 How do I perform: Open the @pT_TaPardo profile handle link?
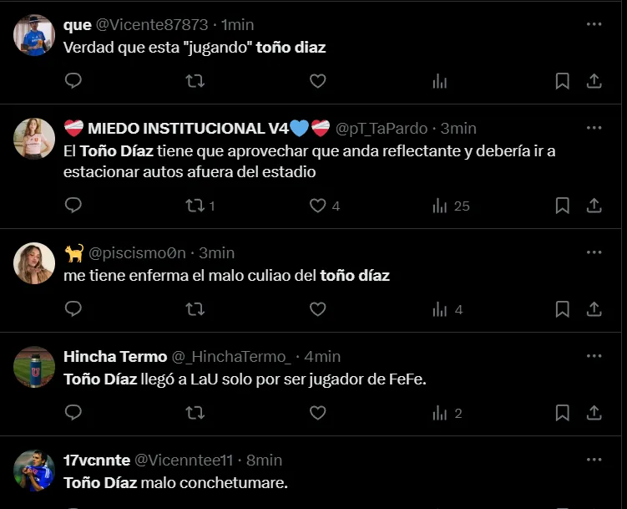pyautogui.click(x=382, y=129)
